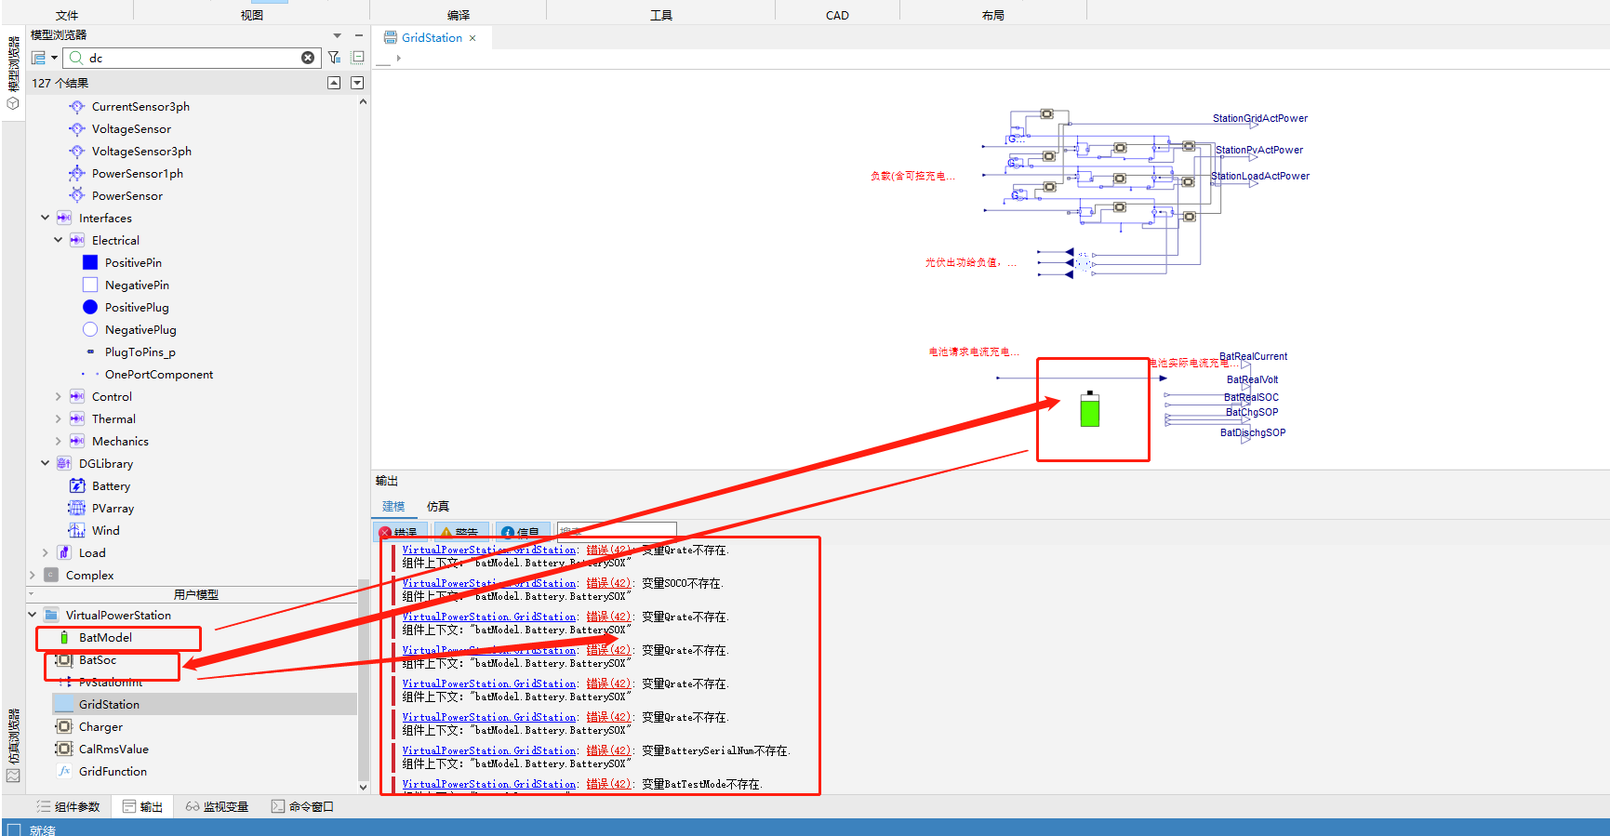Select the PlugToPins_p item
Screen dimensions: 1610x836
[140, 352]
